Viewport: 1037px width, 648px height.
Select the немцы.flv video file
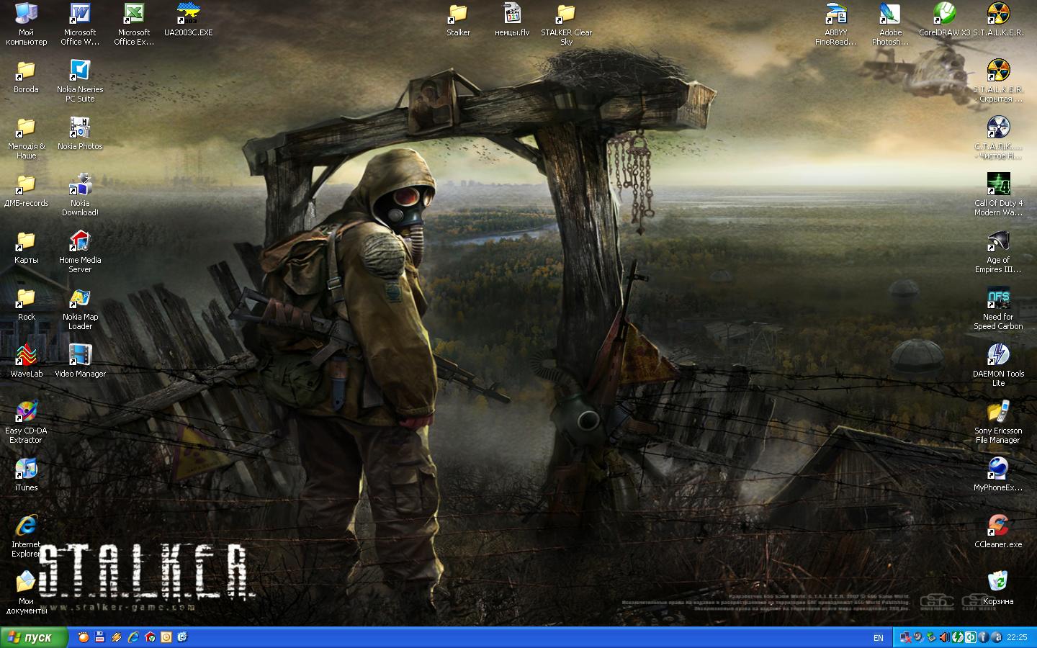click(x=512, y=15)
